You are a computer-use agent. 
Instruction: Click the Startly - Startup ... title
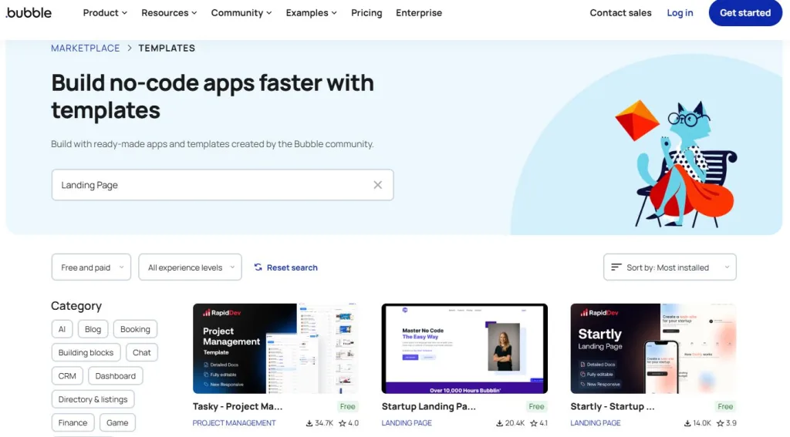(612, 406)
